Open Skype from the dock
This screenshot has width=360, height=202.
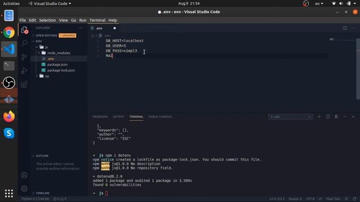tap(9, 134)
